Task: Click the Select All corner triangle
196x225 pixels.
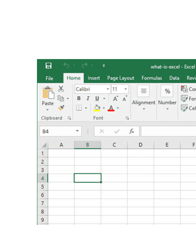Action: (x=44, y=145)
